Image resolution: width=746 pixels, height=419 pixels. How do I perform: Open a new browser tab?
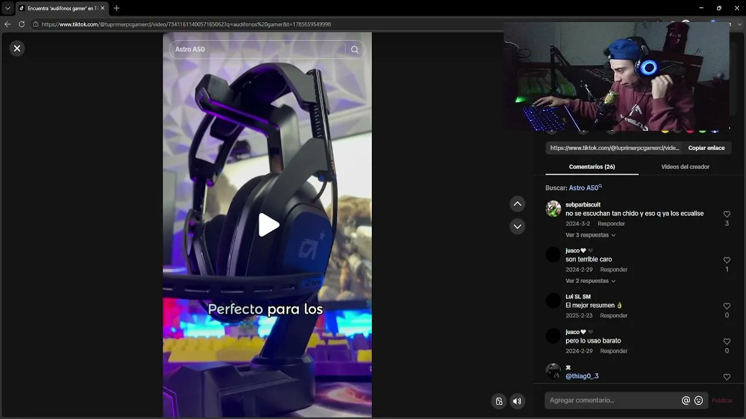(117, 8)
